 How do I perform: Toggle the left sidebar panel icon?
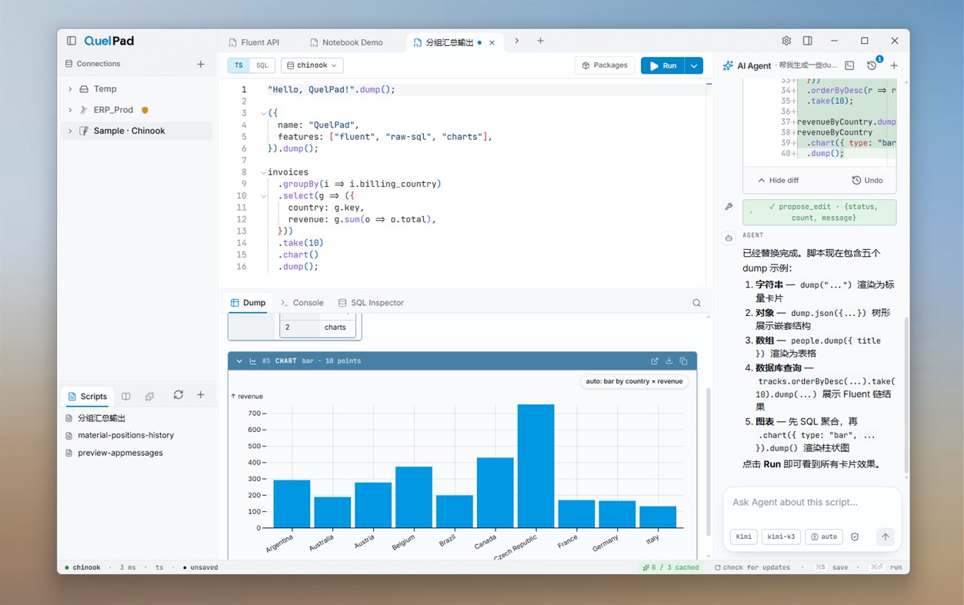(72, 41)
